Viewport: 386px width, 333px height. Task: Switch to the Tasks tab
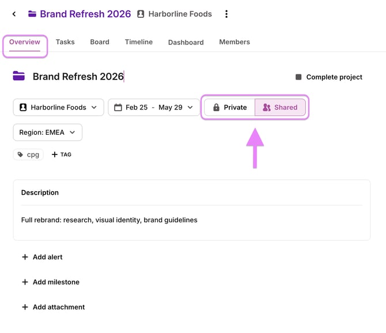(x=65, y=42)
